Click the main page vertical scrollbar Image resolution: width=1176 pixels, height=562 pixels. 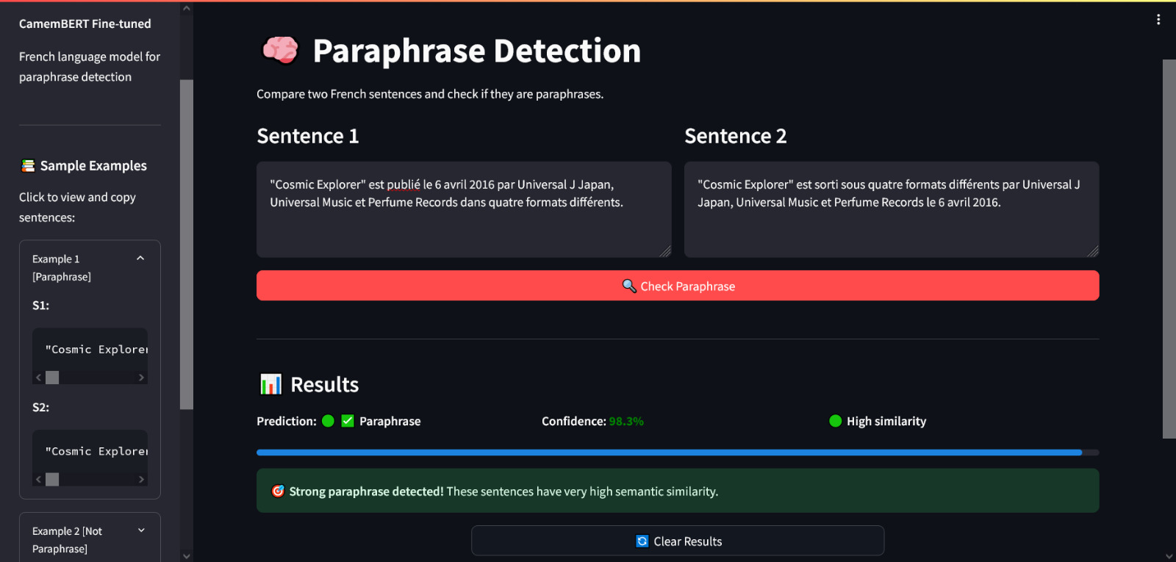1169,248
